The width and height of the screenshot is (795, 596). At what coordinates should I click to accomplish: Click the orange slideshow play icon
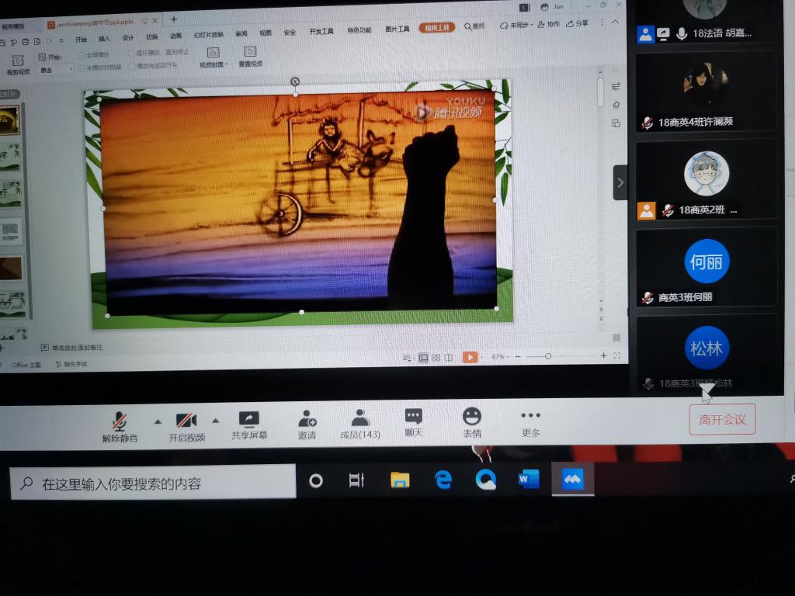coord(470,357)
